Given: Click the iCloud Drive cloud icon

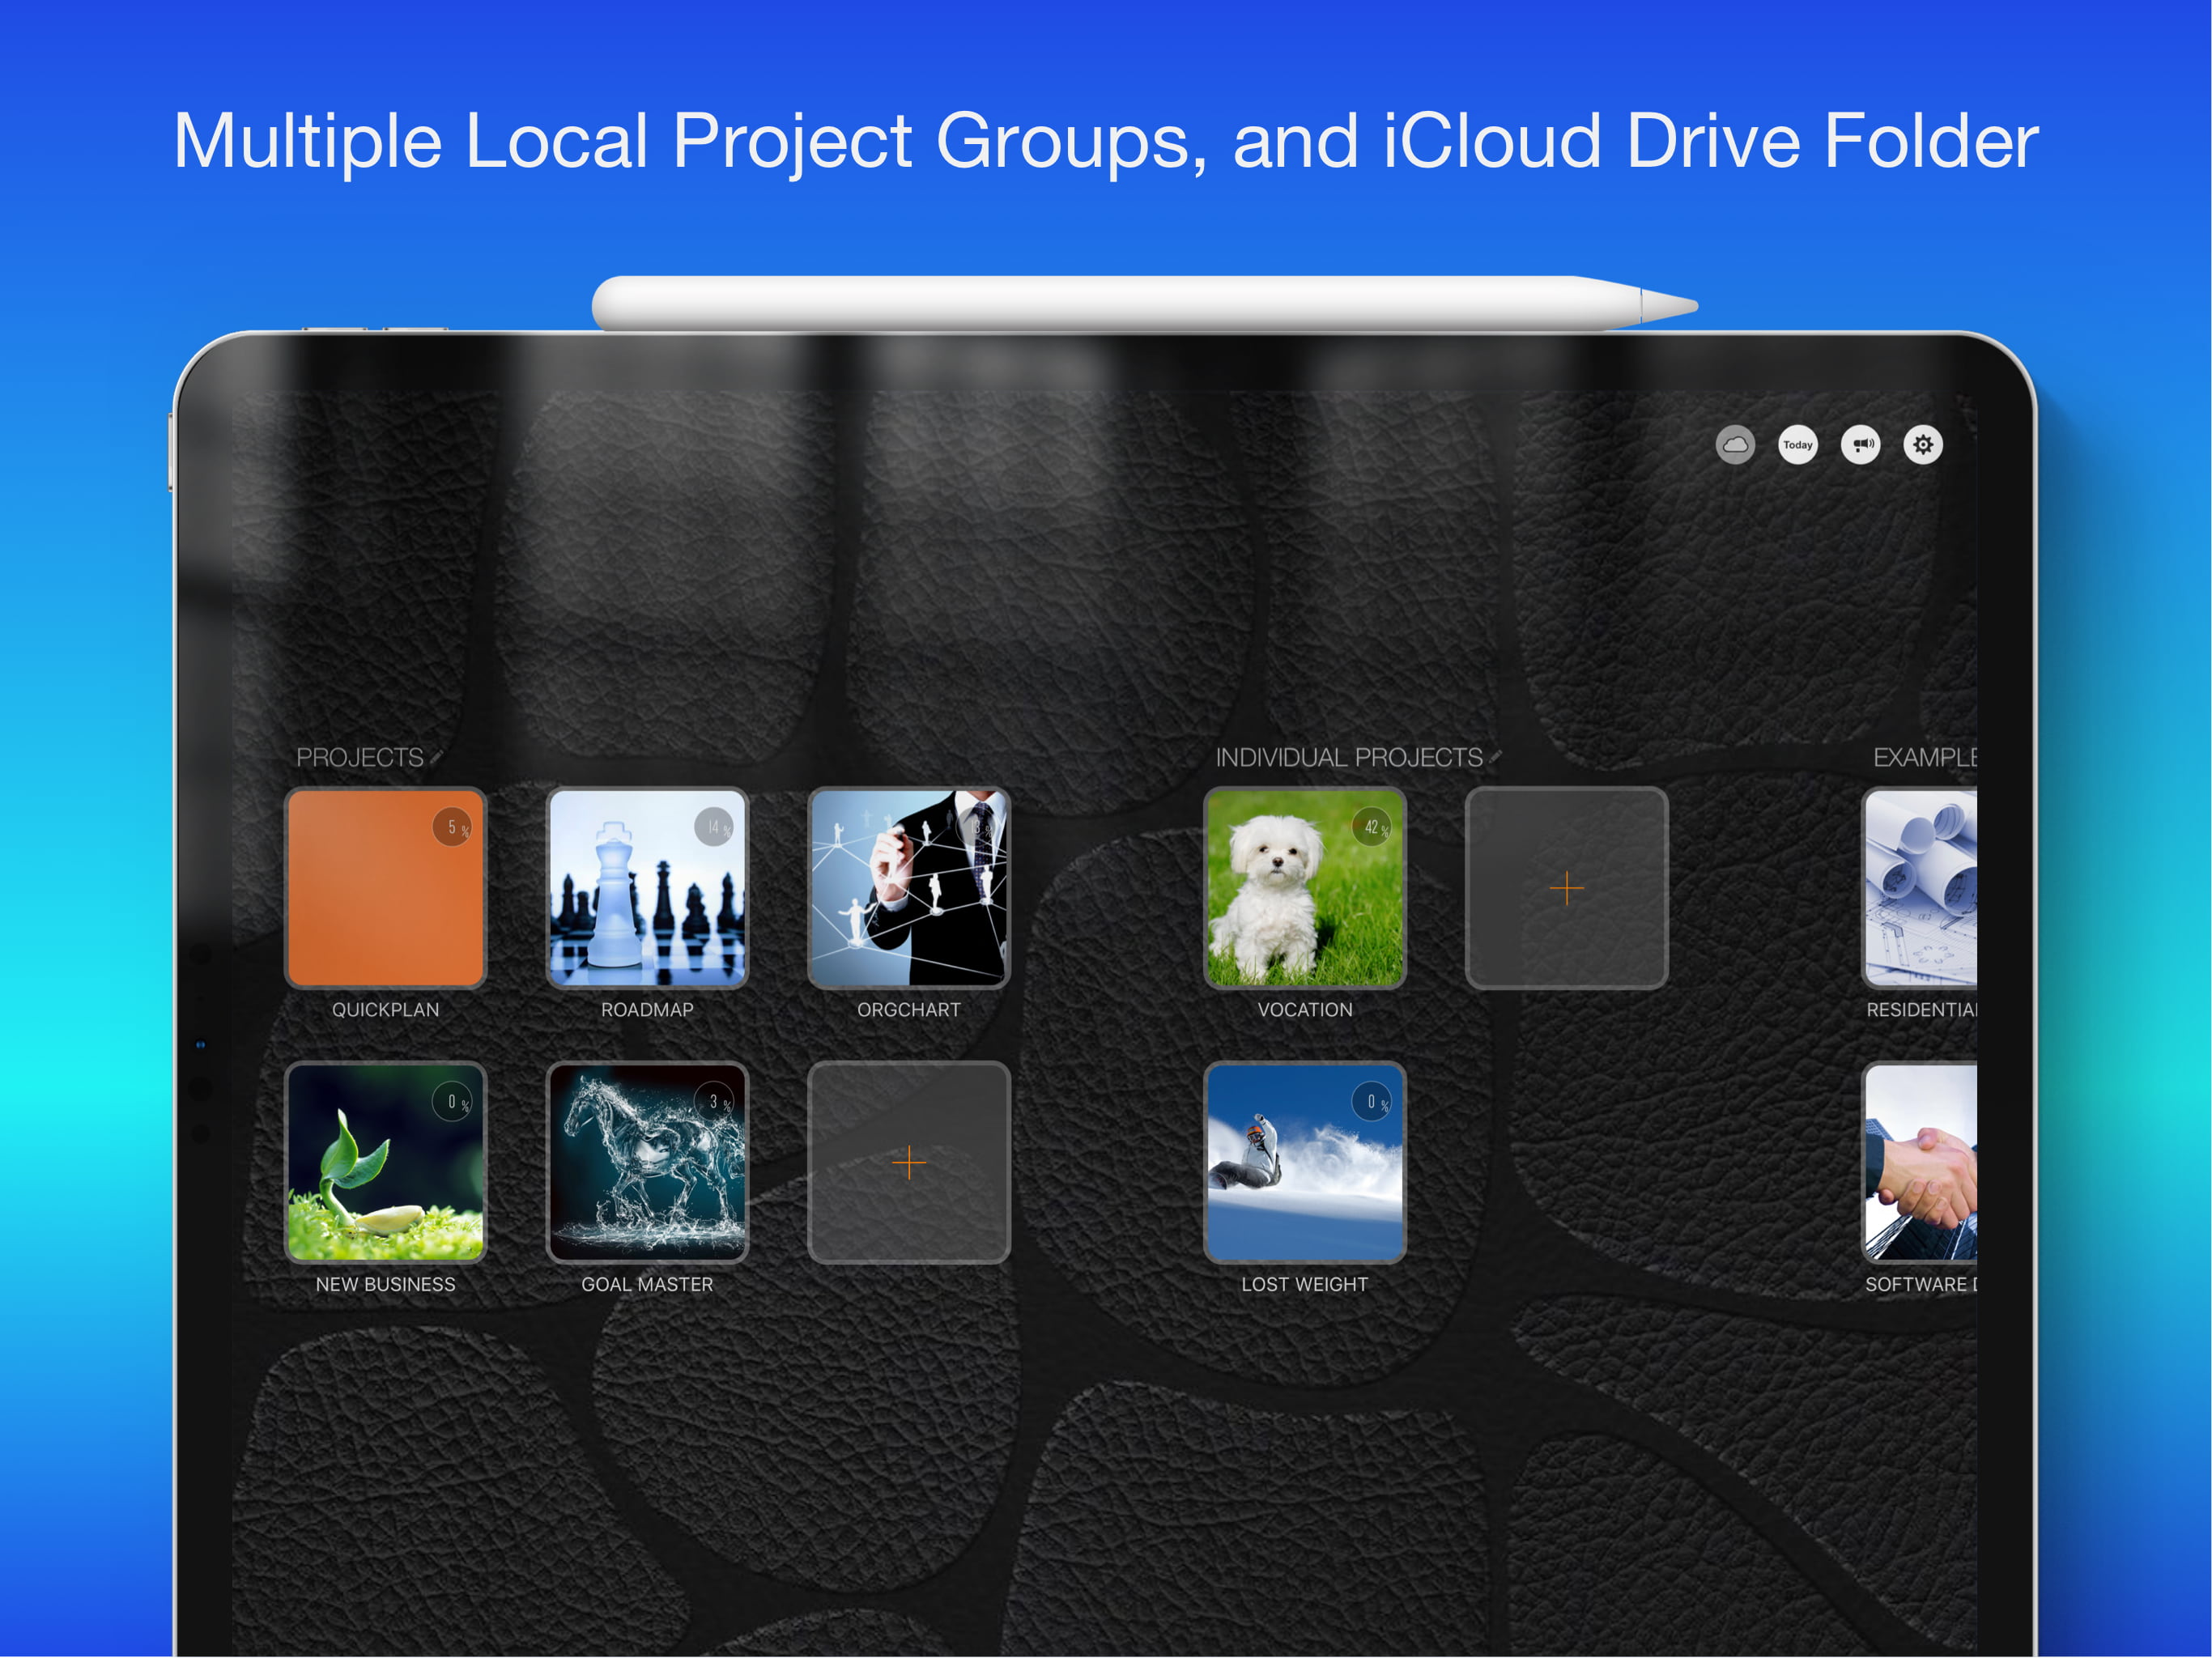Looking at the screenshot, I should 1735,445.
